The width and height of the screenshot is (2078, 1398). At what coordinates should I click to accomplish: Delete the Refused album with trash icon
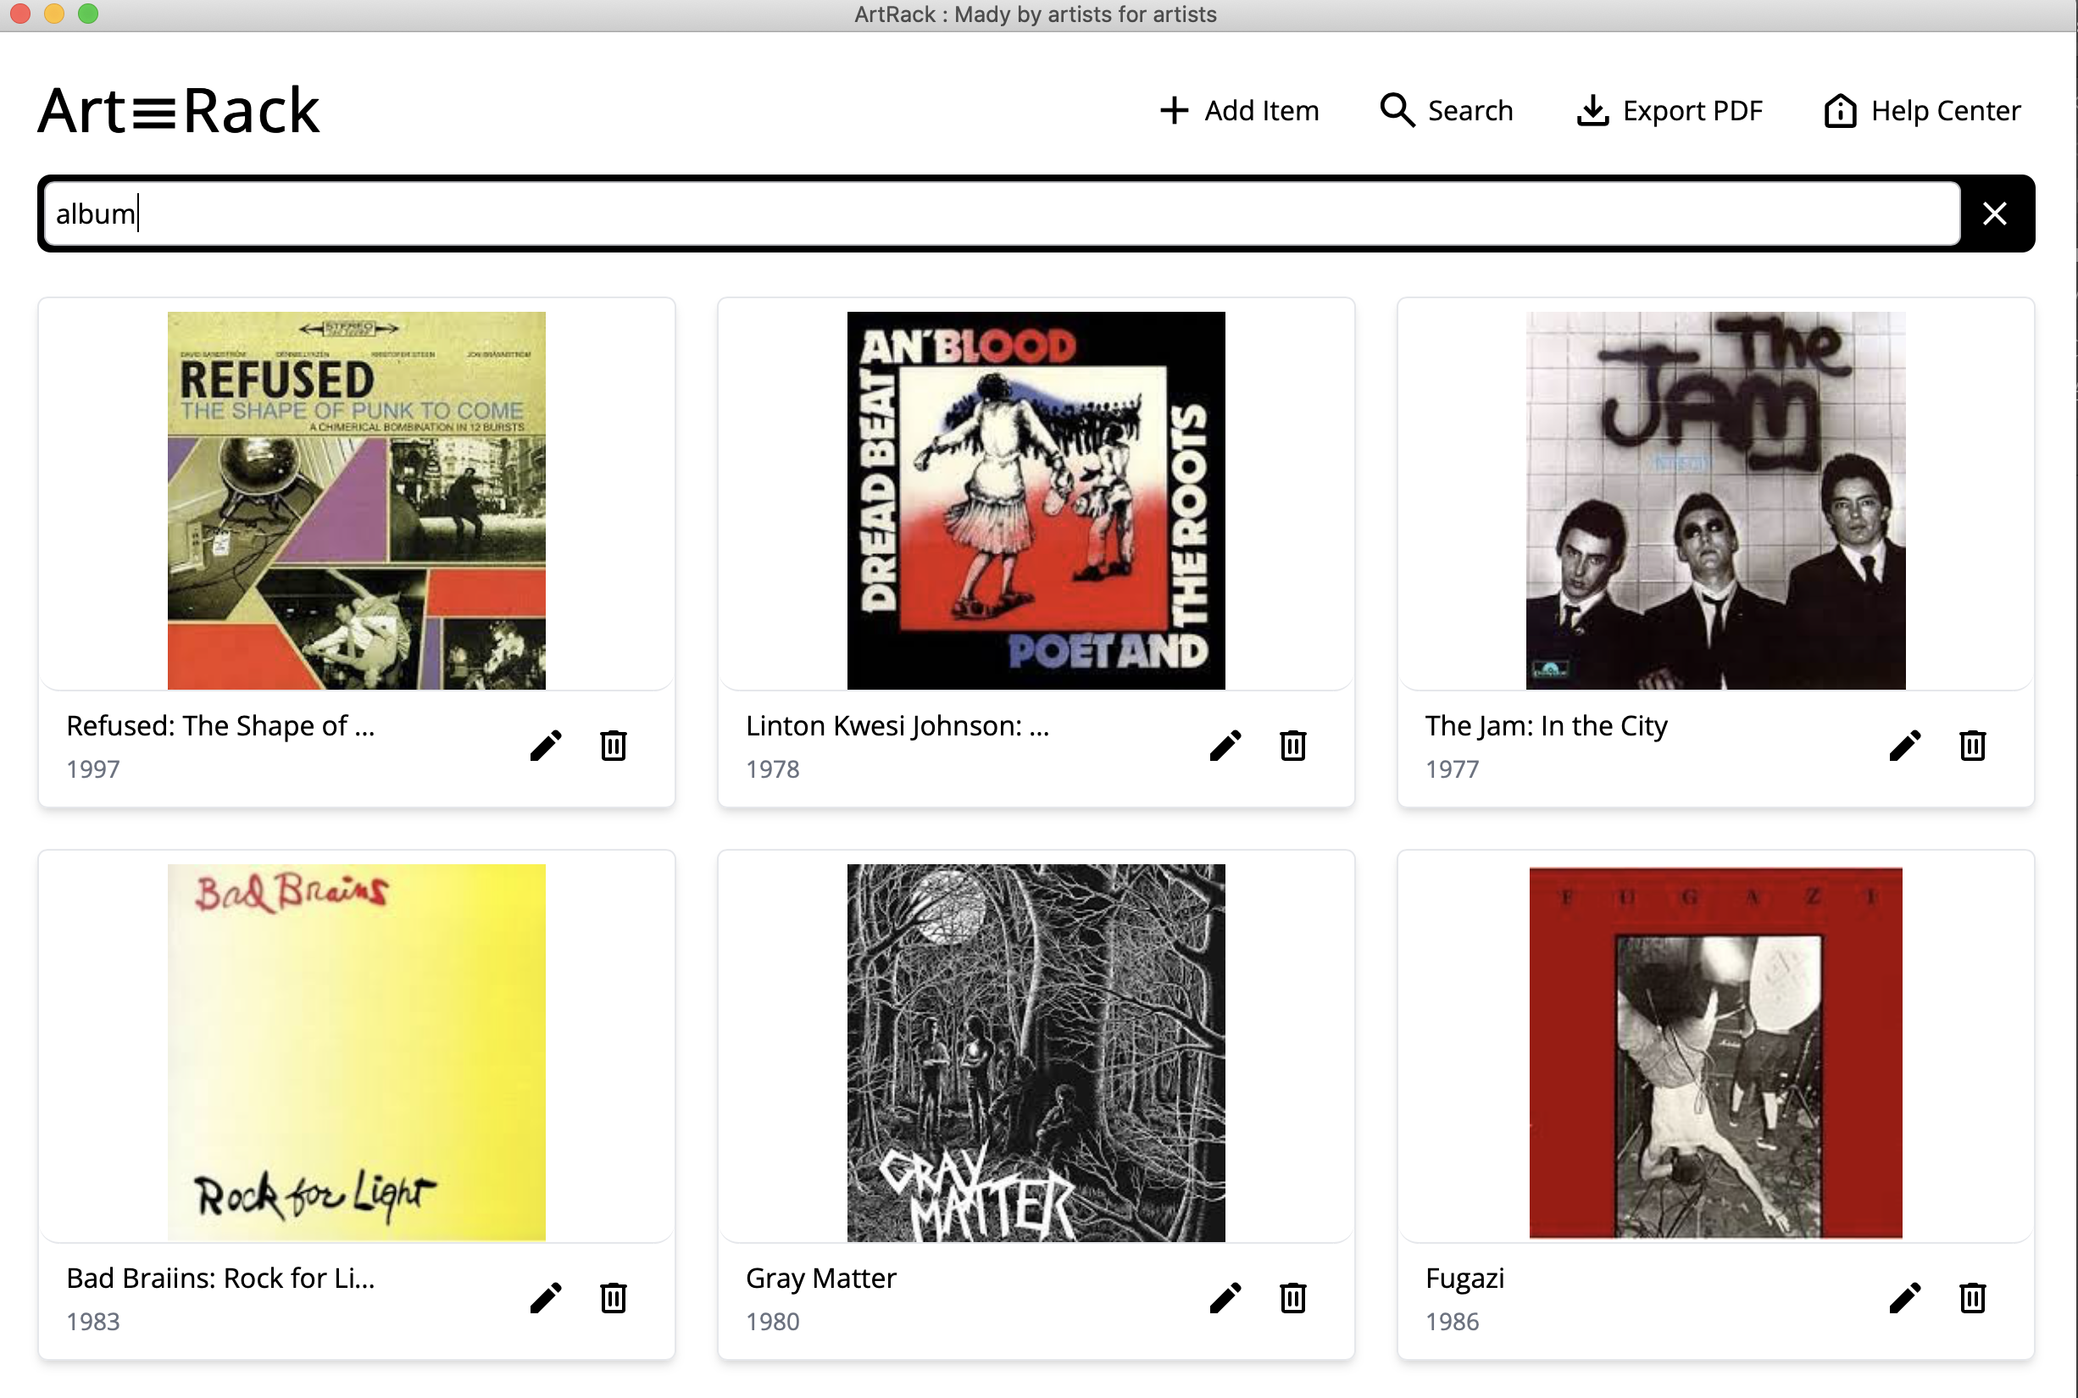[x=614, y=746]
